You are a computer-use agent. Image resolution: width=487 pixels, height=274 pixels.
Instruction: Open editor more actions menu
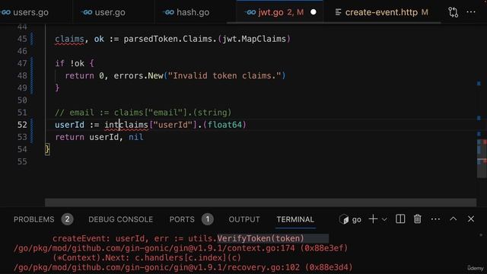click(471, 12)
